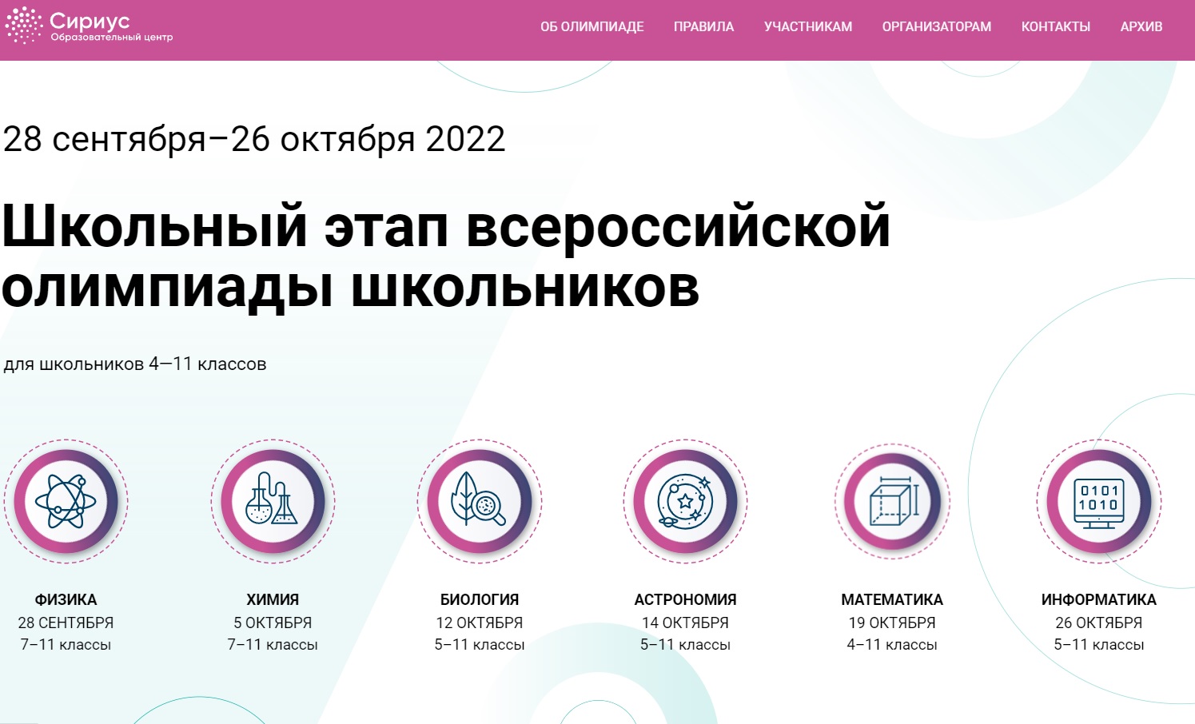
Task: Click 7–11 классы under ХИМИЯ
Action: pos(273,645)
